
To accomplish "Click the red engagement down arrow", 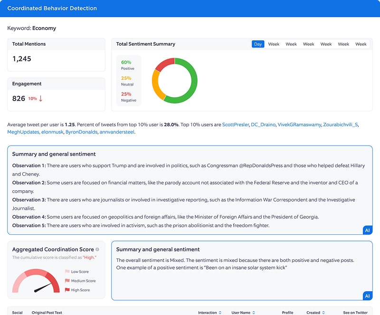I will (41, 98).
